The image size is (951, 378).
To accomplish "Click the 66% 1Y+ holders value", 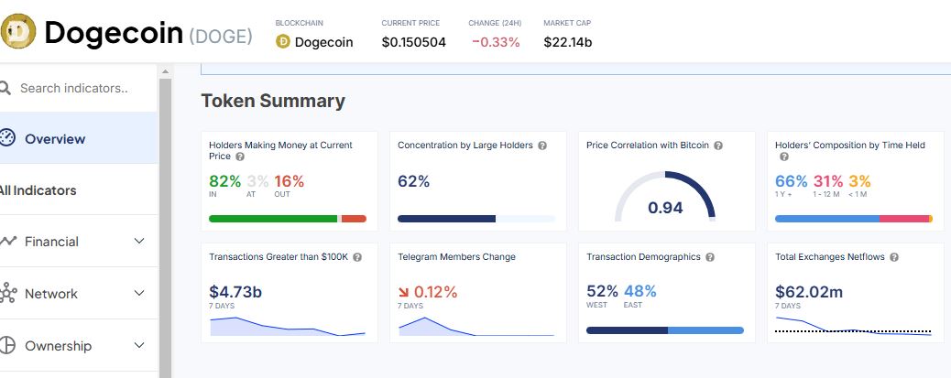I will pyautogui.click(x=792, y=181).
